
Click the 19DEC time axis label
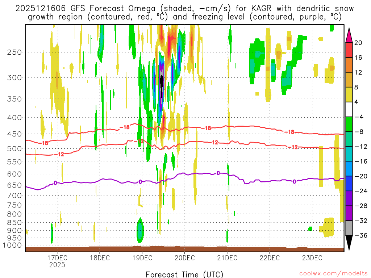142,258
